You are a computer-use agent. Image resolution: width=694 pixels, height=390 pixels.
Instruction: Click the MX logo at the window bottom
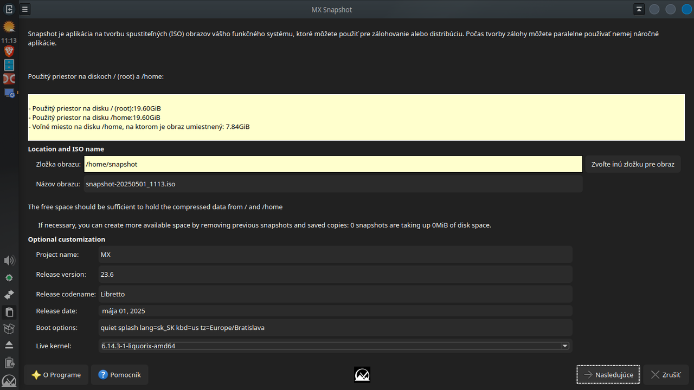[x=362, y=374]
